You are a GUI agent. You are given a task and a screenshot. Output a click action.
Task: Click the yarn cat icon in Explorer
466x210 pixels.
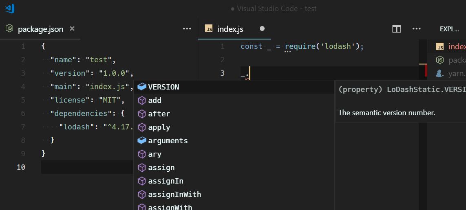click(439, 73)
